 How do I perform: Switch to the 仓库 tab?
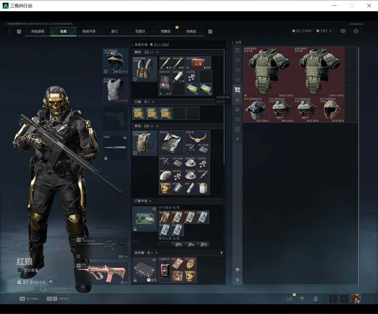tap(63, 31)
